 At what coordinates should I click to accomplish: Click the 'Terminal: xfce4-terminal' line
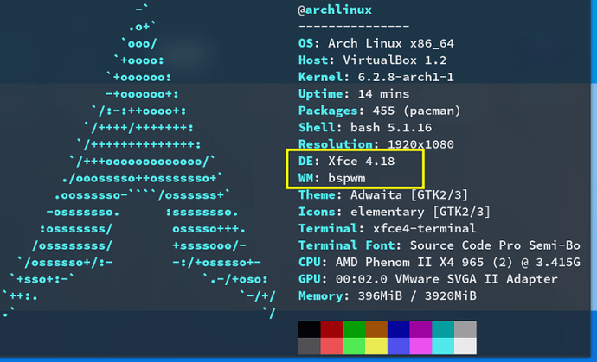coord(388,228)
